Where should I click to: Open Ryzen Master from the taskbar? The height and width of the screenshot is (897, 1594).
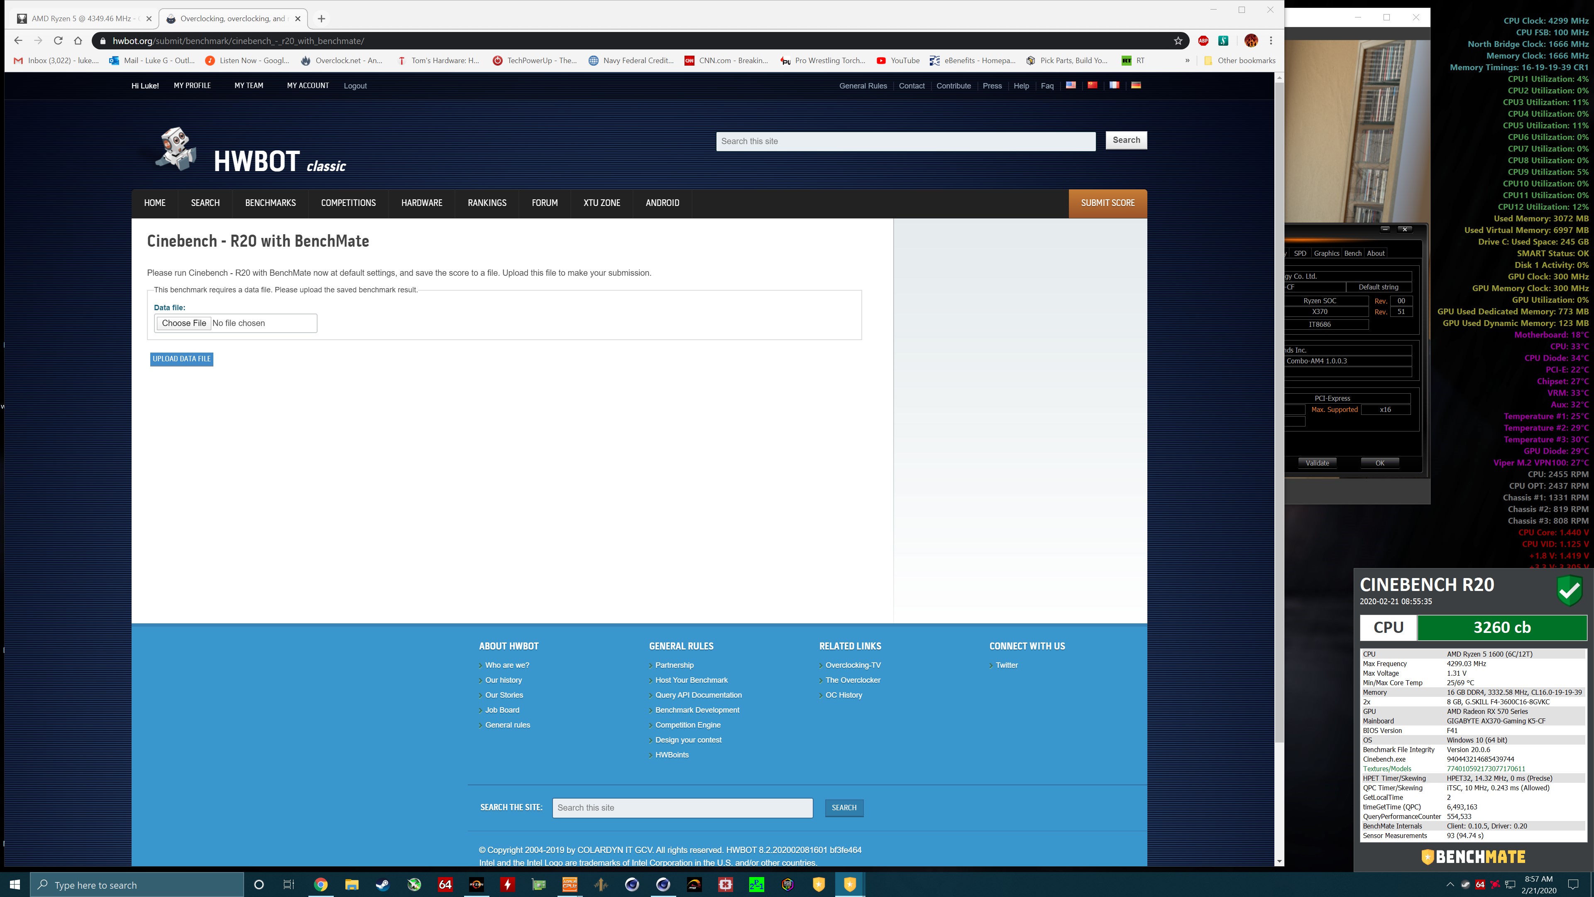point(477,885)
